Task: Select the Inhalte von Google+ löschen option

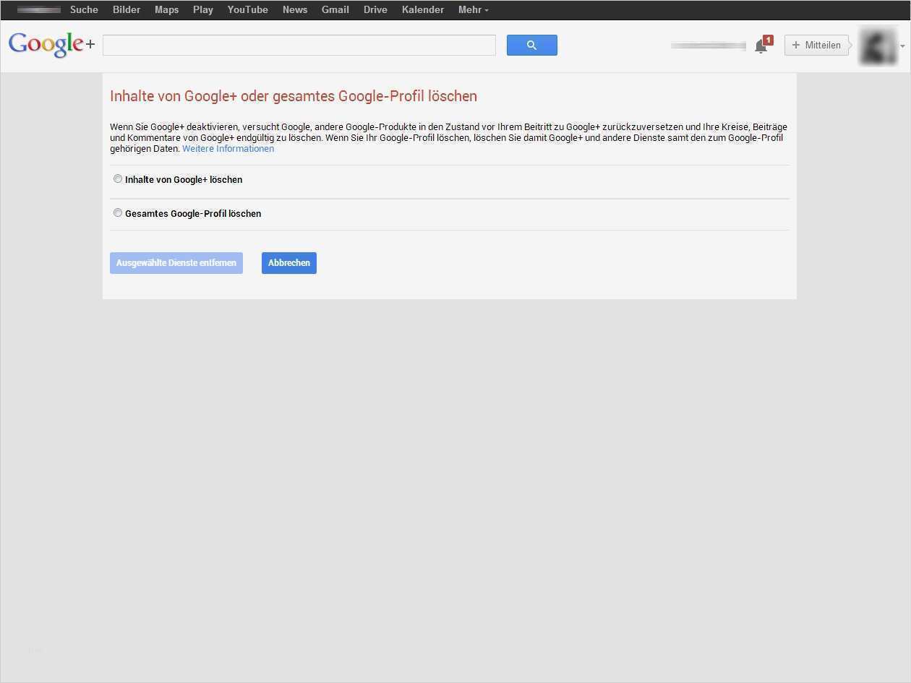Action: point(118,179)
